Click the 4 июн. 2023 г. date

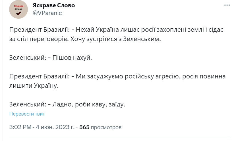[x=55, y=127]
